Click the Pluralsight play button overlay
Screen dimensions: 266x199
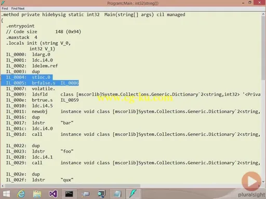251,181
